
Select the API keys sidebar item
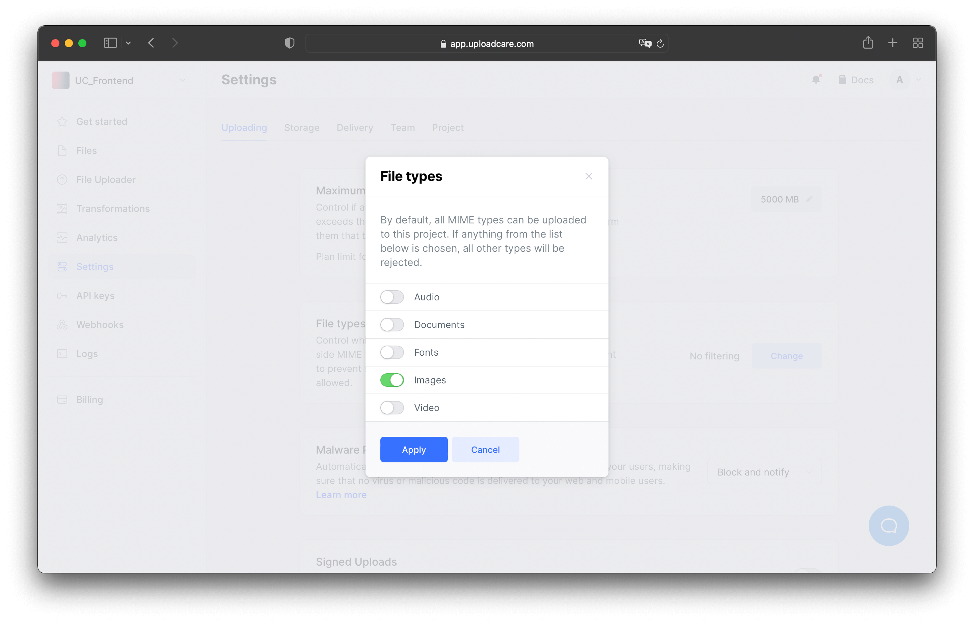[x=95, y=295]
